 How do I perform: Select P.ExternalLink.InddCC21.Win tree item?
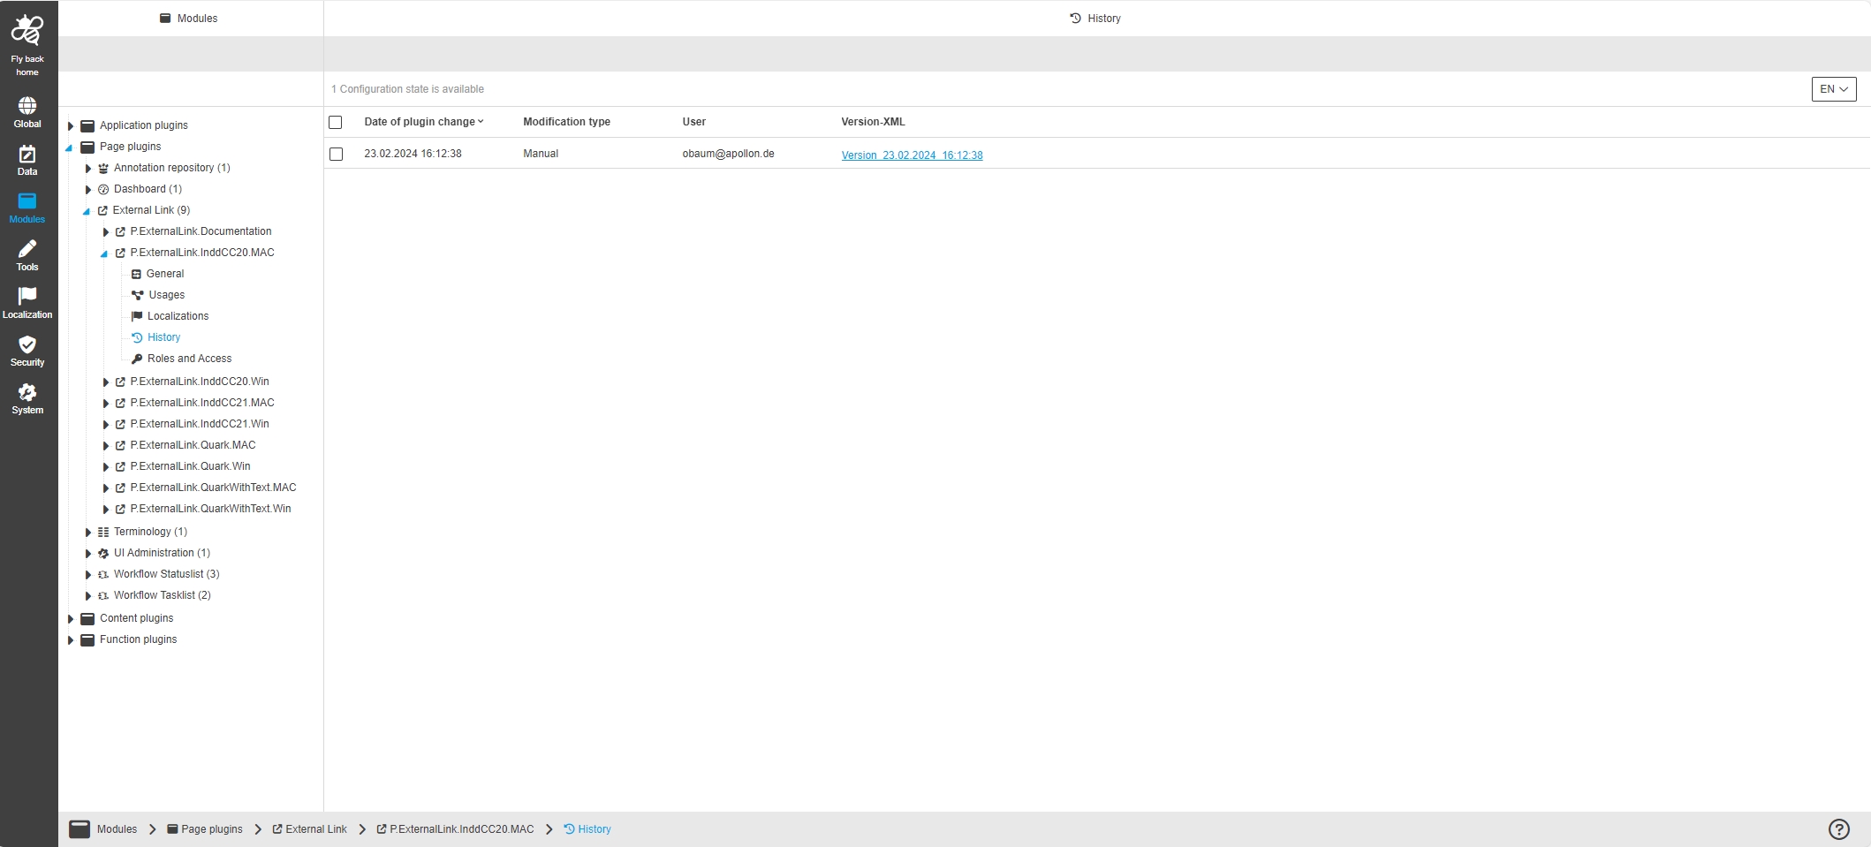click(200, 424)
